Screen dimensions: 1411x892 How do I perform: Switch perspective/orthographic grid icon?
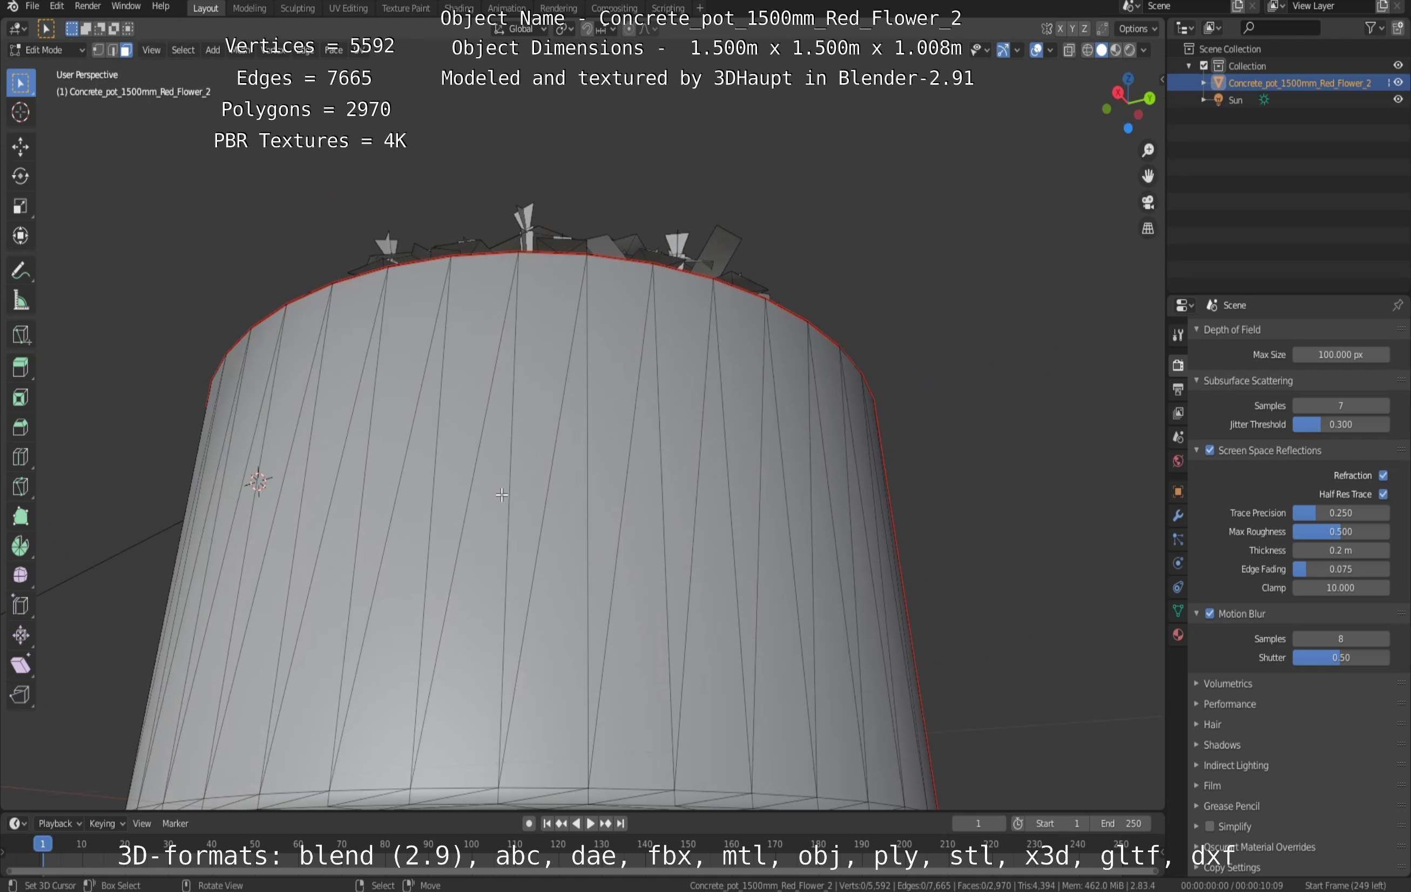coord(1147,228)
